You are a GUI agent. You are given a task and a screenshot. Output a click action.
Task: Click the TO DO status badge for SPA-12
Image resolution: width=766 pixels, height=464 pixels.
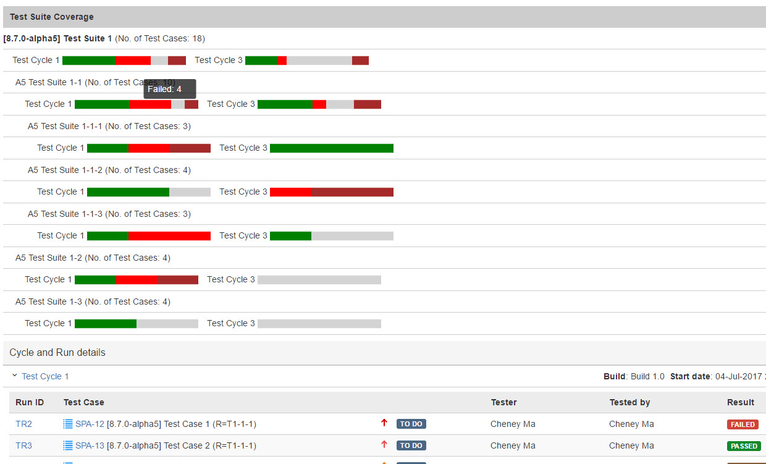pos(411,424)
